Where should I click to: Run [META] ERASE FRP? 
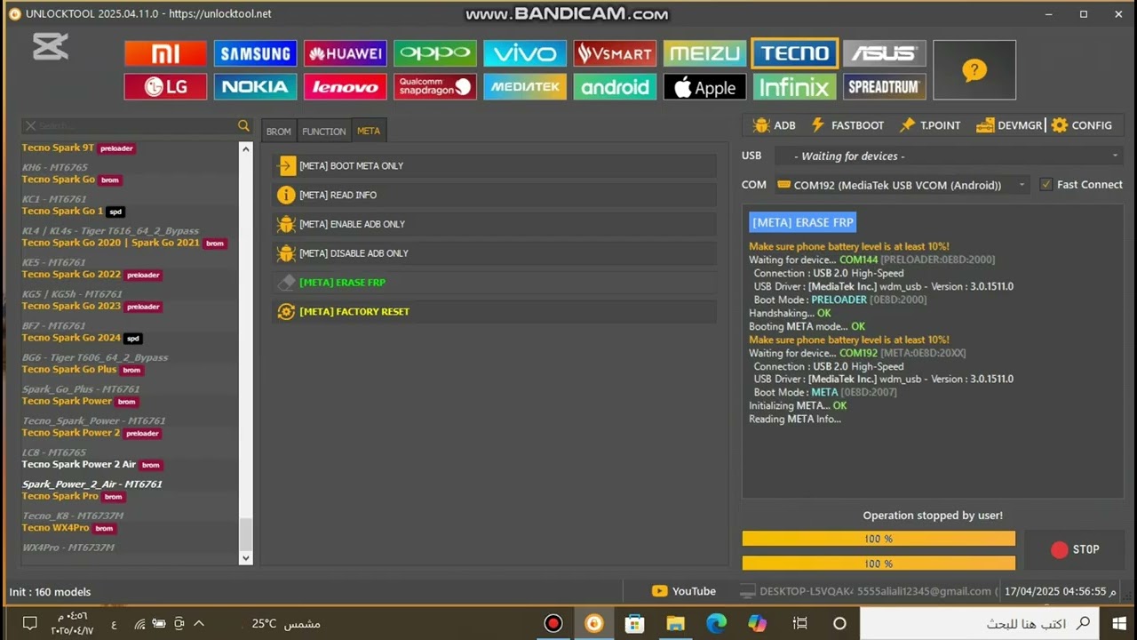point(495,283)
